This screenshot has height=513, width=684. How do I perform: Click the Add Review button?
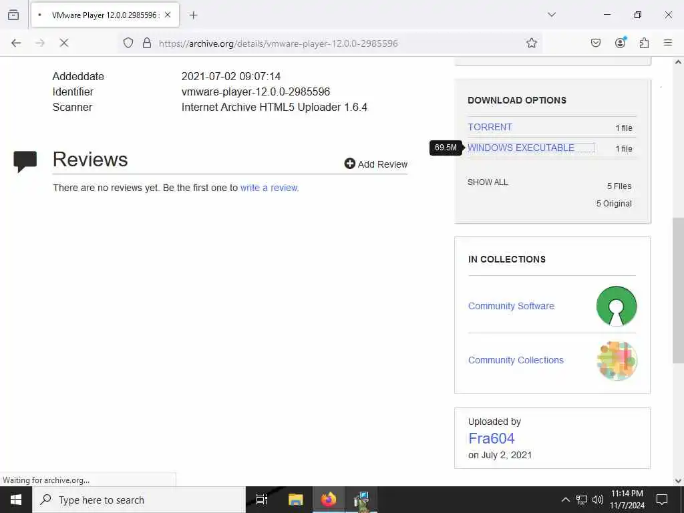point(375,164)
